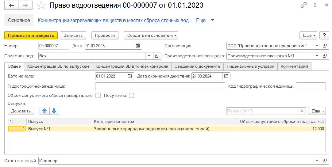This screenshot has width=332, height=167.
Task: Open calendar picker for Дата field
Action: (x=138, y=46)
